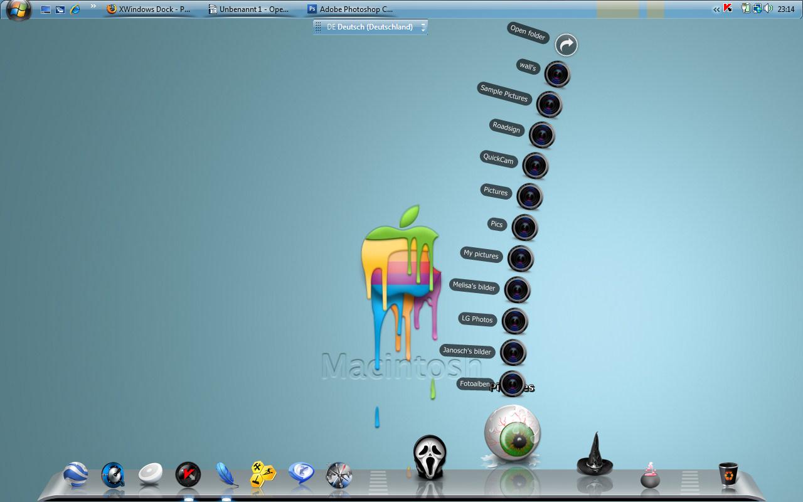Expand hidden system tray icons chevron

pyautogui.click(x=716, y=9)
